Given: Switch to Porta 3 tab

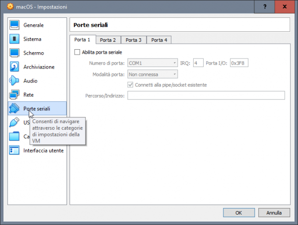Looking at the screenshot, I should (x=134, y=40).
